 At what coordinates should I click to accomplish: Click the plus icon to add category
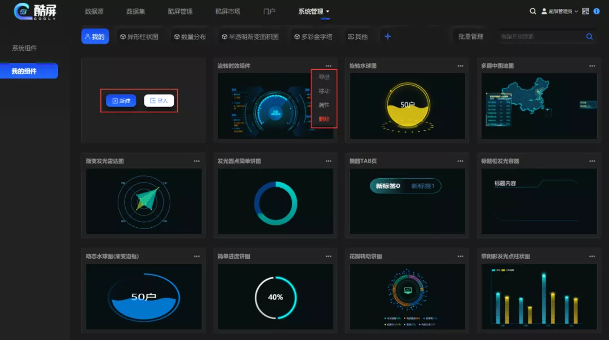[x=387, y=37]
